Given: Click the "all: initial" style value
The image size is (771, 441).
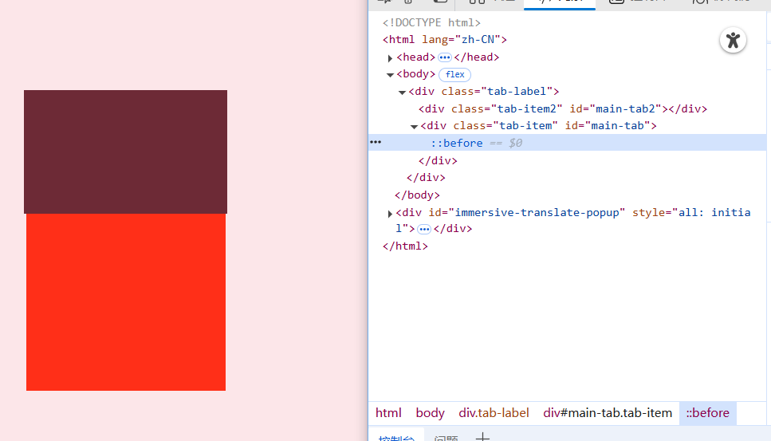Looking at the screenshot, I should point(714,212).
